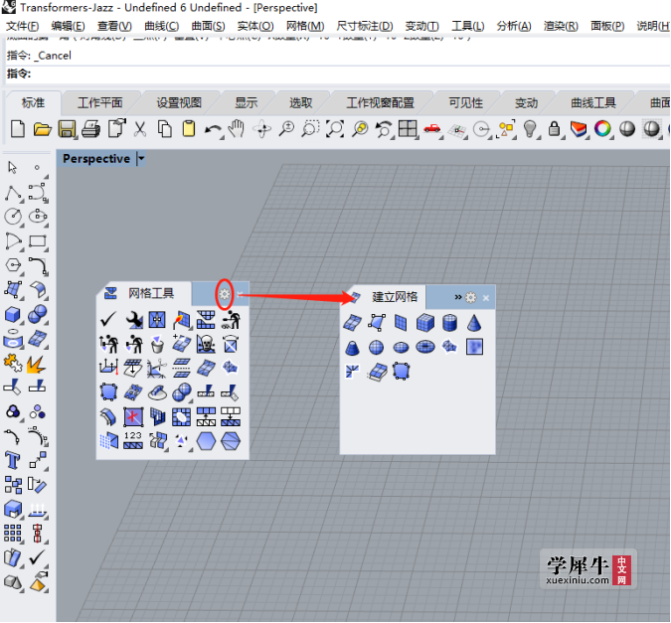This screenshot has width=671, height=623.
Task: Switch to the 曲线工具 tab
Action: click(593, 103)
